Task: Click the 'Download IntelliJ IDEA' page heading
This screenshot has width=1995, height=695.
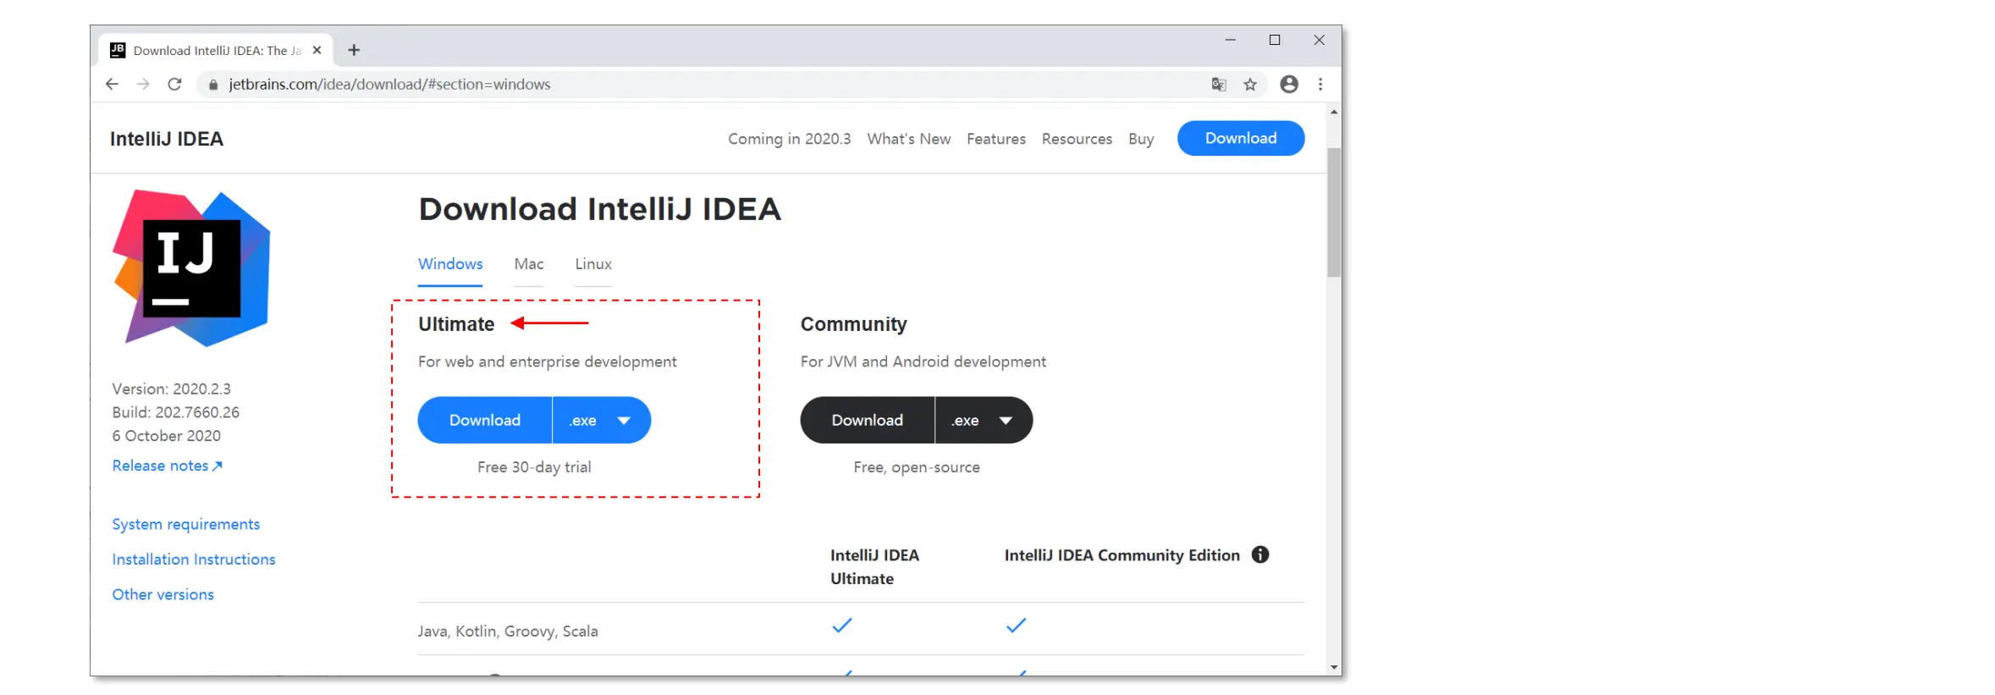Action: point(600,209)
